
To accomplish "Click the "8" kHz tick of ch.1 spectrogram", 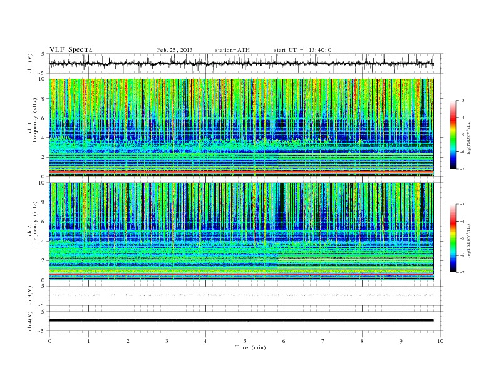I will coord(44,99).
